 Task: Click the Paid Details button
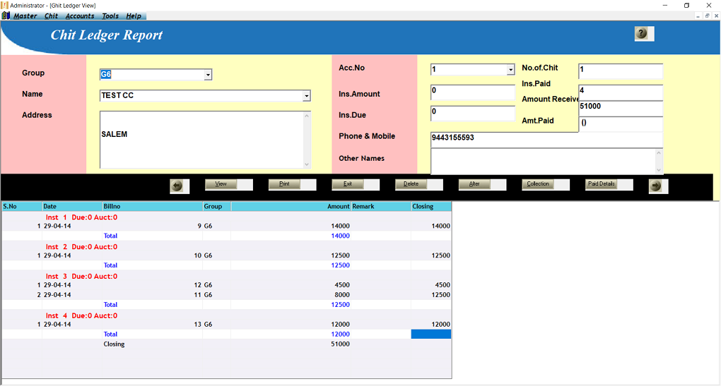point(601,184)
